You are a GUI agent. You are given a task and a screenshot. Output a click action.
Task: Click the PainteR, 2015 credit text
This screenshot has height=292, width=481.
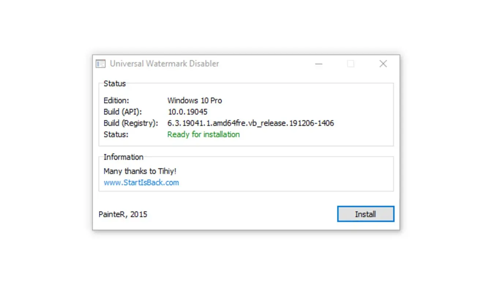tap(123, 214)
